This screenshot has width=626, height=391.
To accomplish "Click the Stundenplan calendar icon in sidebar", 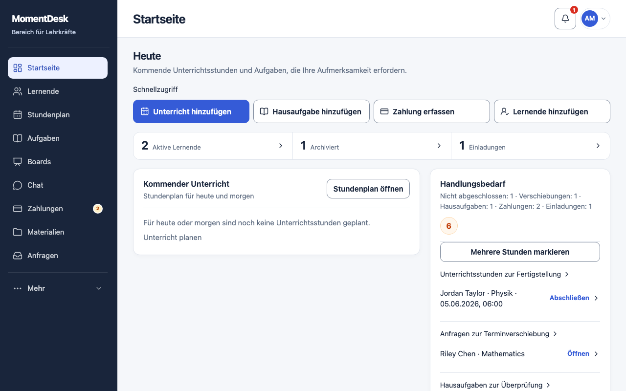I will (18, 115).
